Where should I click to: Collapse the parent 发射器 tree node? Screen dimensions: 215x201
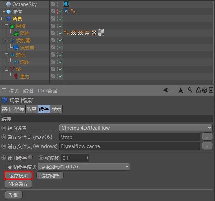point(7,40)
